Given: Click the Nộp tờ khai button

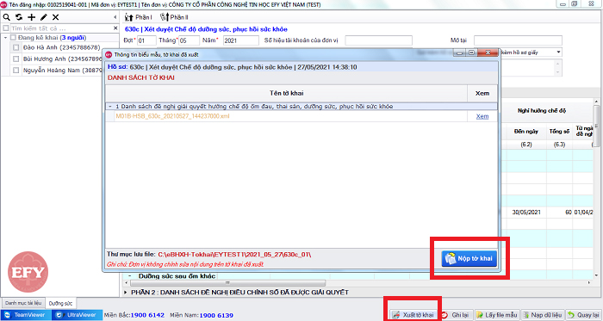Looking at the screenshot, I should (x=469, y=258).
